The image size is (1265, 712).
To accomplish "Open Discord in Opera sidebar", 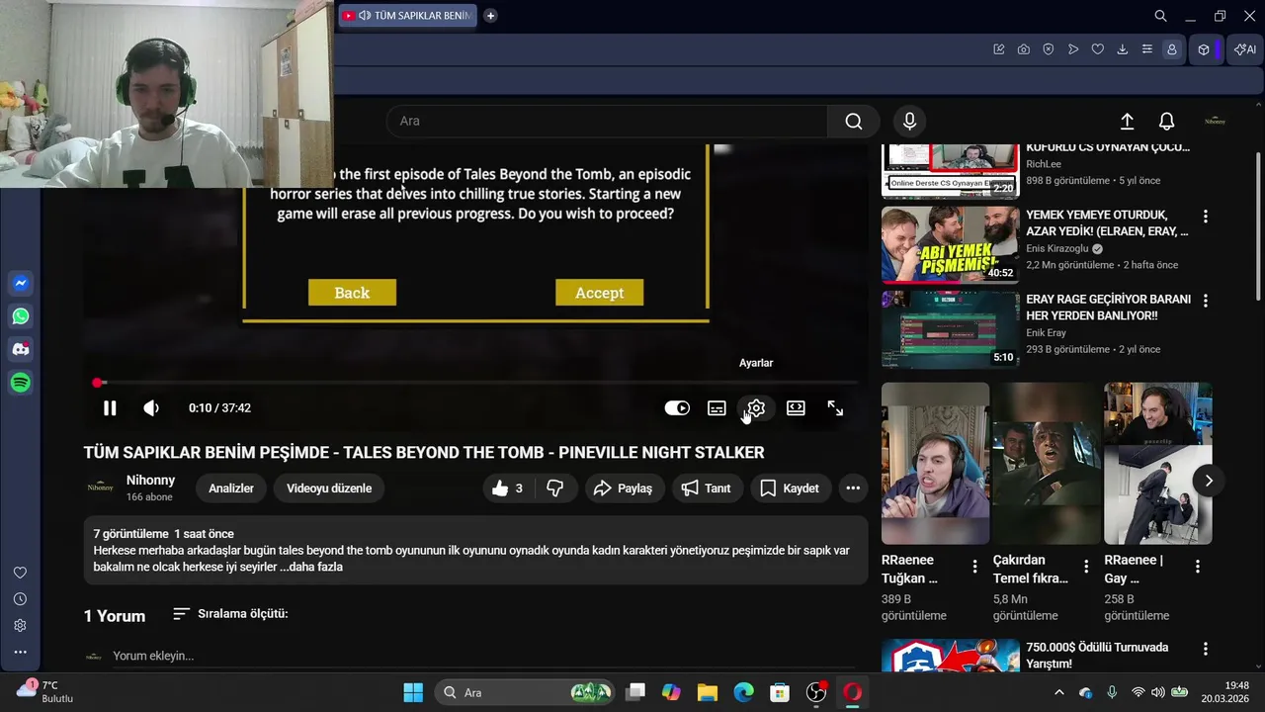I will pos(21,349).
